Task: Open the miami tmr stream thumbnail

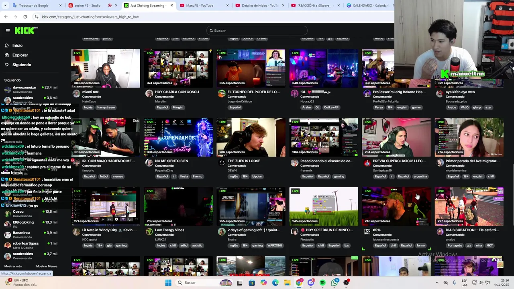Action: [106, 68]
